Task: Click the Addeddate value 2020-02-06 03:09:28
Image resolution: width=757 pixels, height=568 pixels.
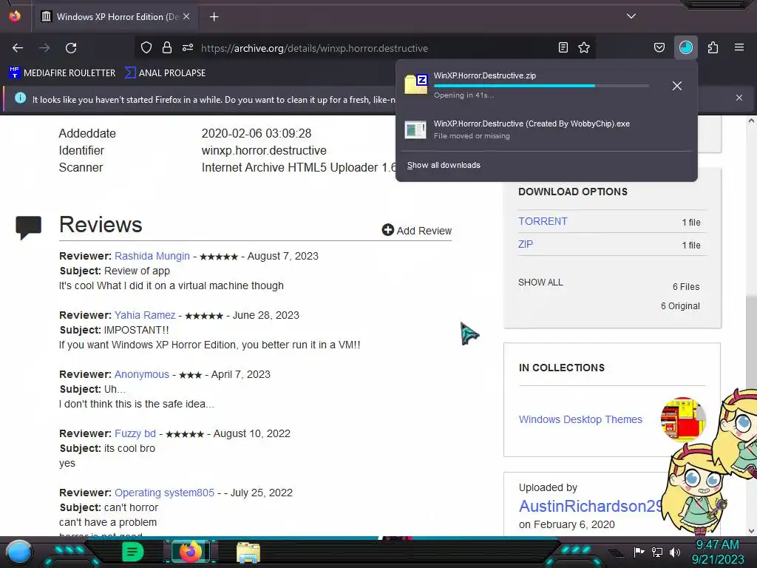Action: point(257,133)
